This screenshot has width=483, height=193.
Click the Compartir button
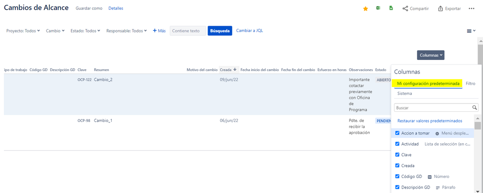(x=416, y=9)
